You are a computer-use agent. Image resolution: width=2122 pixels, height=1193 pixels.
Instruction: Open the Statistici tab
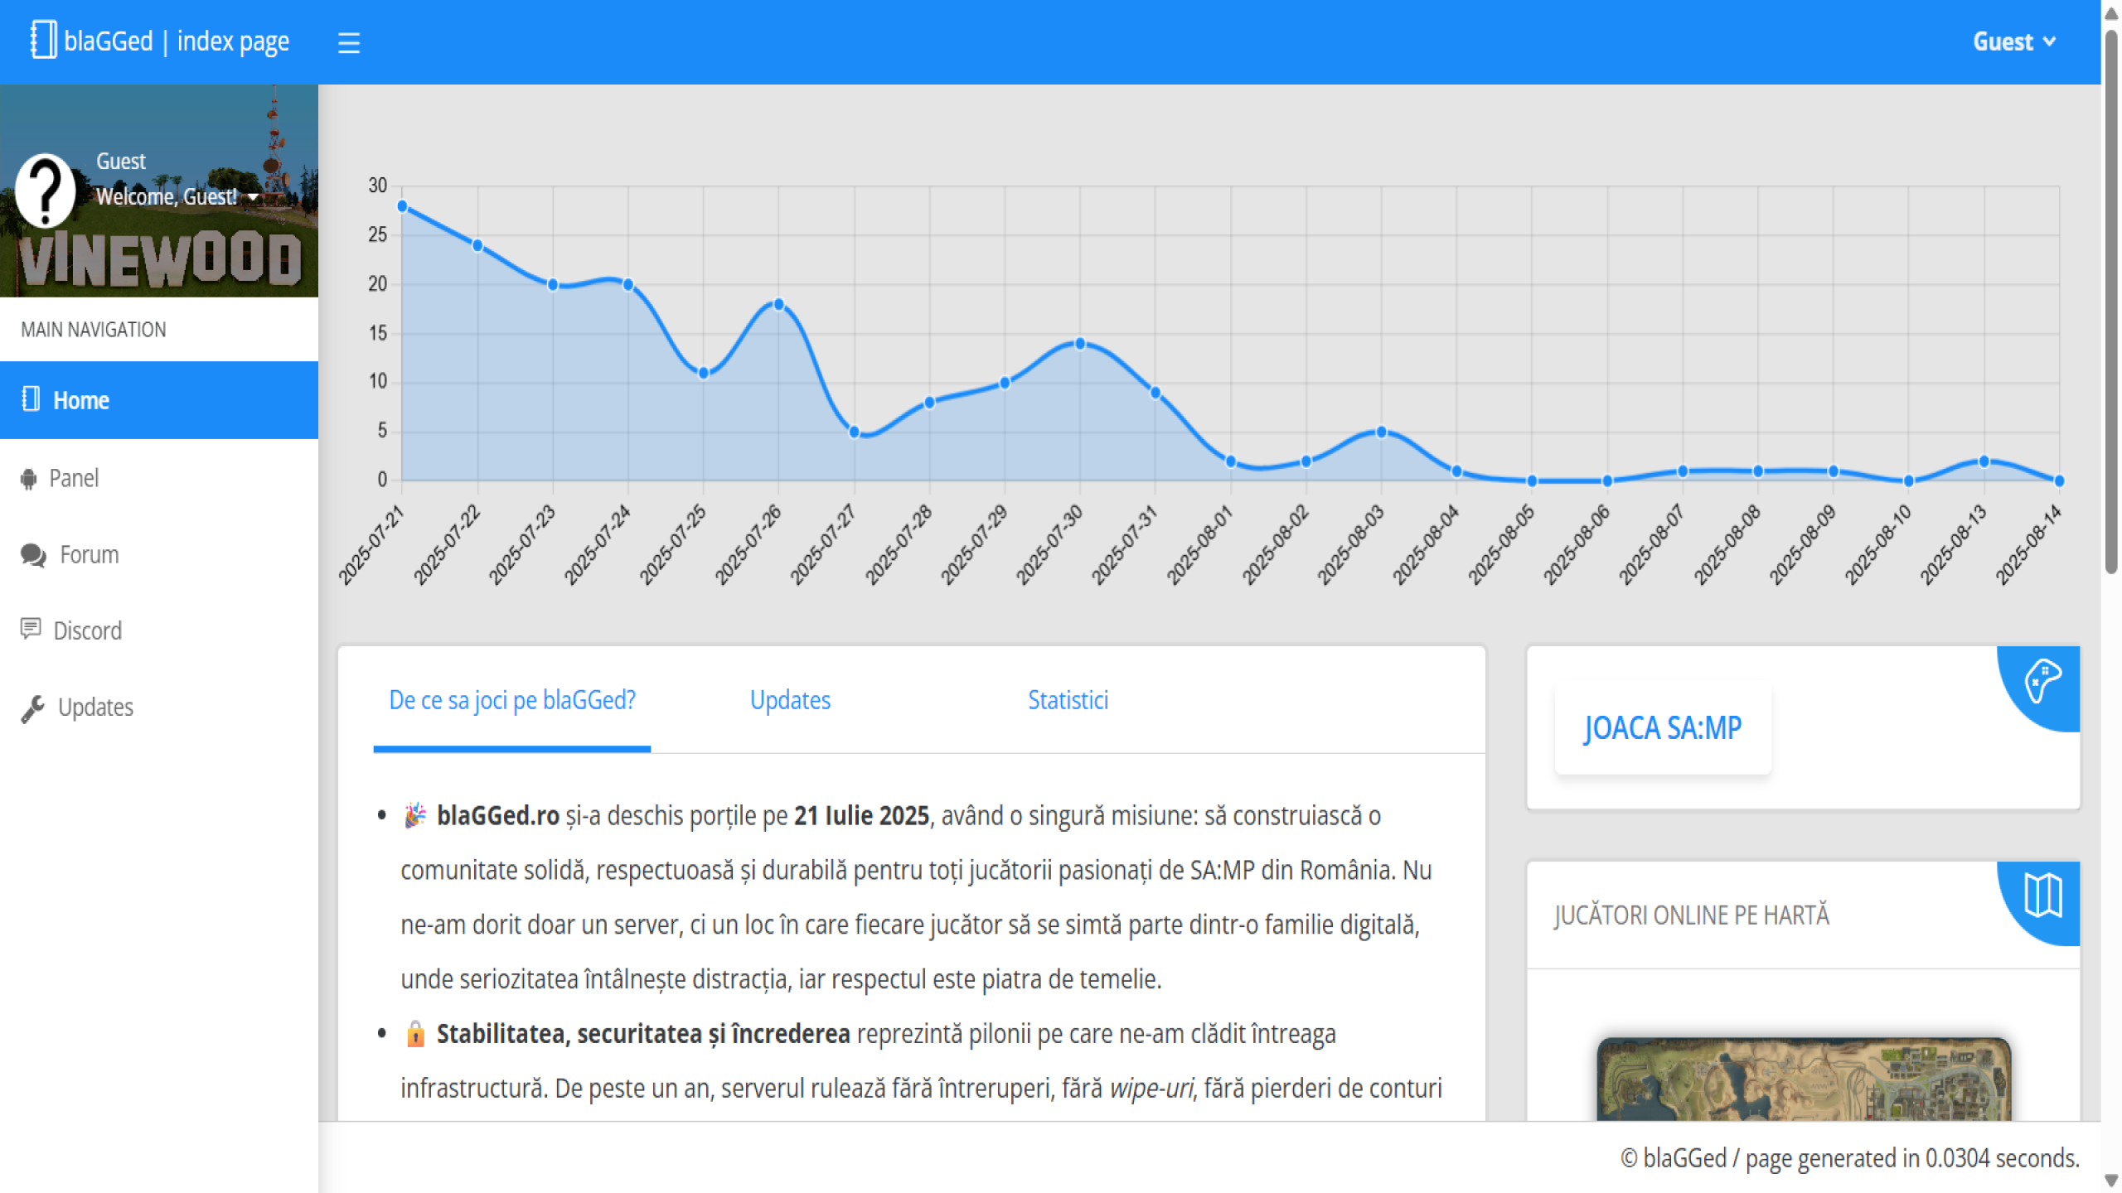point(1068,701)
